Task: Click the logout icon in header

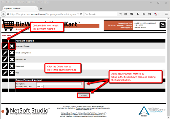Action: pyautogui.click(x=162, y=25)
